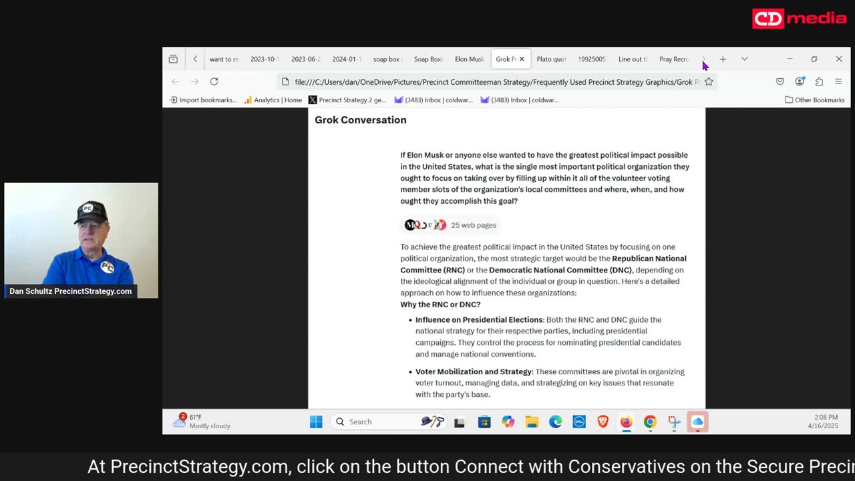Image resolution: width=855 pixels, height=481 pixels.
Task: Click the 'Grok Conversation' heading
Action: pyautogui.click(x=361, y=120)
